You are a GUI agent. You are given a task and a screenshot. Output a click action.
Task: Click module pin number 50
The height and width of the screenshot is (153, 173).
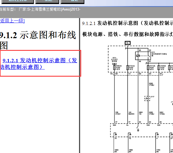(150, 122)
